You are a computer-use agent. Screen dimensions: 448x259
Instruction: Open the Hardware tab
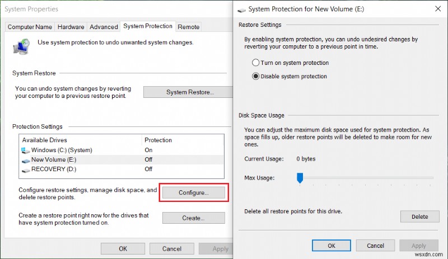[x=71, y=27]
